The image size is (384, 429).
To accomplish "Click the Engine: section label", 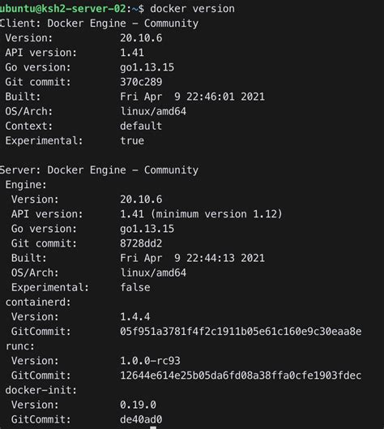I will (x=26, y=185).
